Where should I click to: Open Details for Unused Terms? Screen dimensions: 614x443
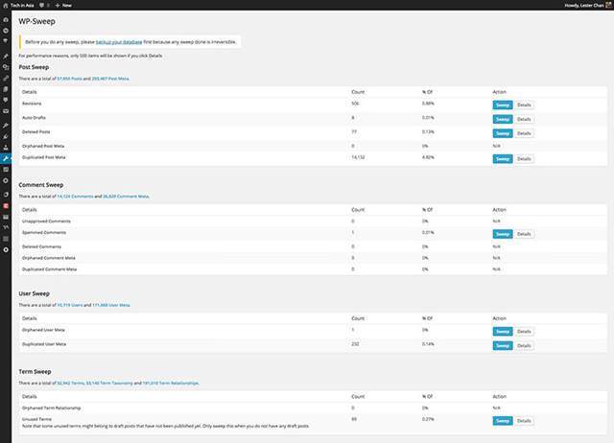point(524,420)
